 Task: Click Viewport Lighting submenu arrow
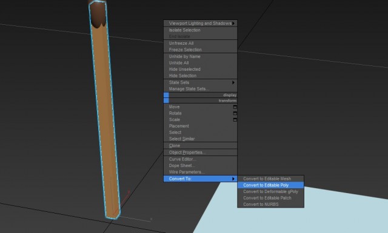[233, 23]
